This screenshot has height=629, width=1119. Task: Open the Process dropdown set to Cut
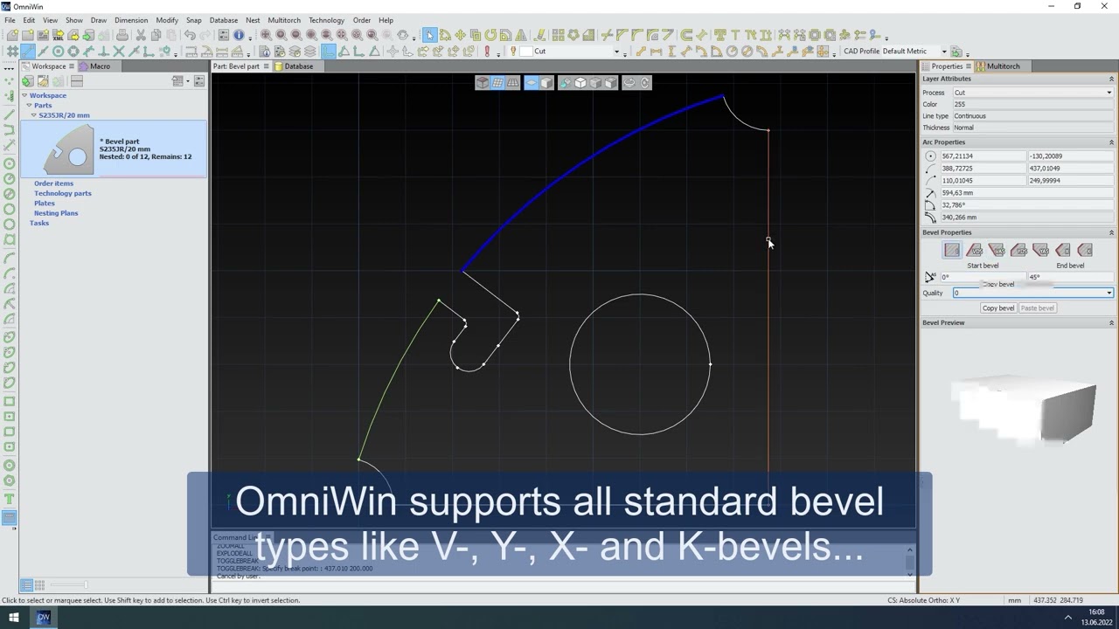[x=1033, y=93]
